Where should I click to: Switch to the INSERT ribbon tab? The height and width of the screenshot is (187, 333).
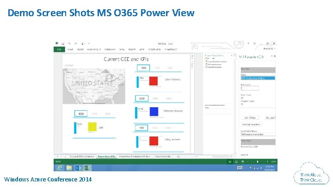(80, 49)
